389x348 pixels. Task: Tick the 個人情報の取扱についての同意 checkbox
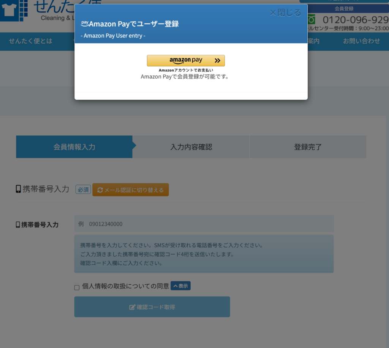click(77, 287)
